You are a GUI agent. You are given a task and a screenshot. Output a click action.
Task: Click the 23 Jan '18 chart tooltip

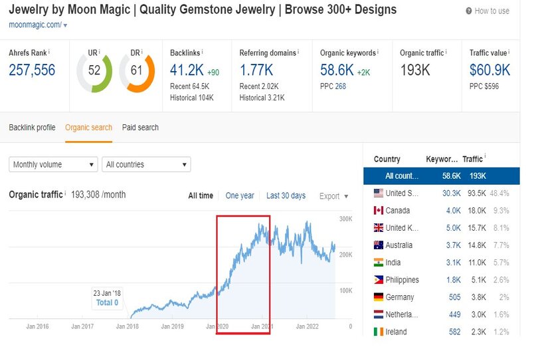pos(107,298)
